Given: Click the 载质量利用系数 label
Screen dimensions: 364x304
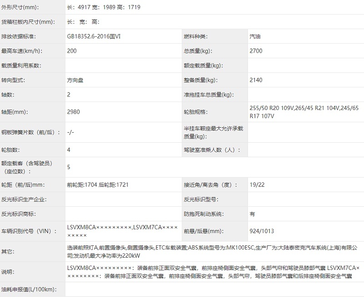Looking at the screenshot, I should pos(21,65).
